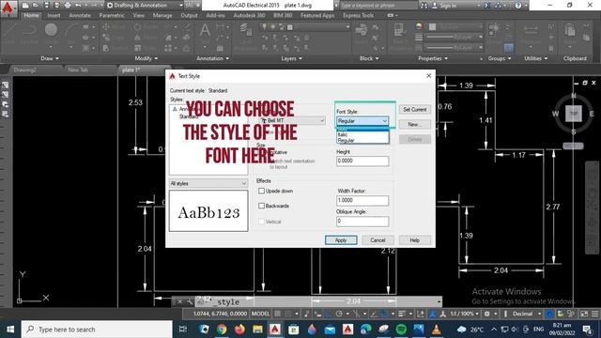Click the Height input field
601x338 pixels.
pyautogui.click(x=362, y=161)
